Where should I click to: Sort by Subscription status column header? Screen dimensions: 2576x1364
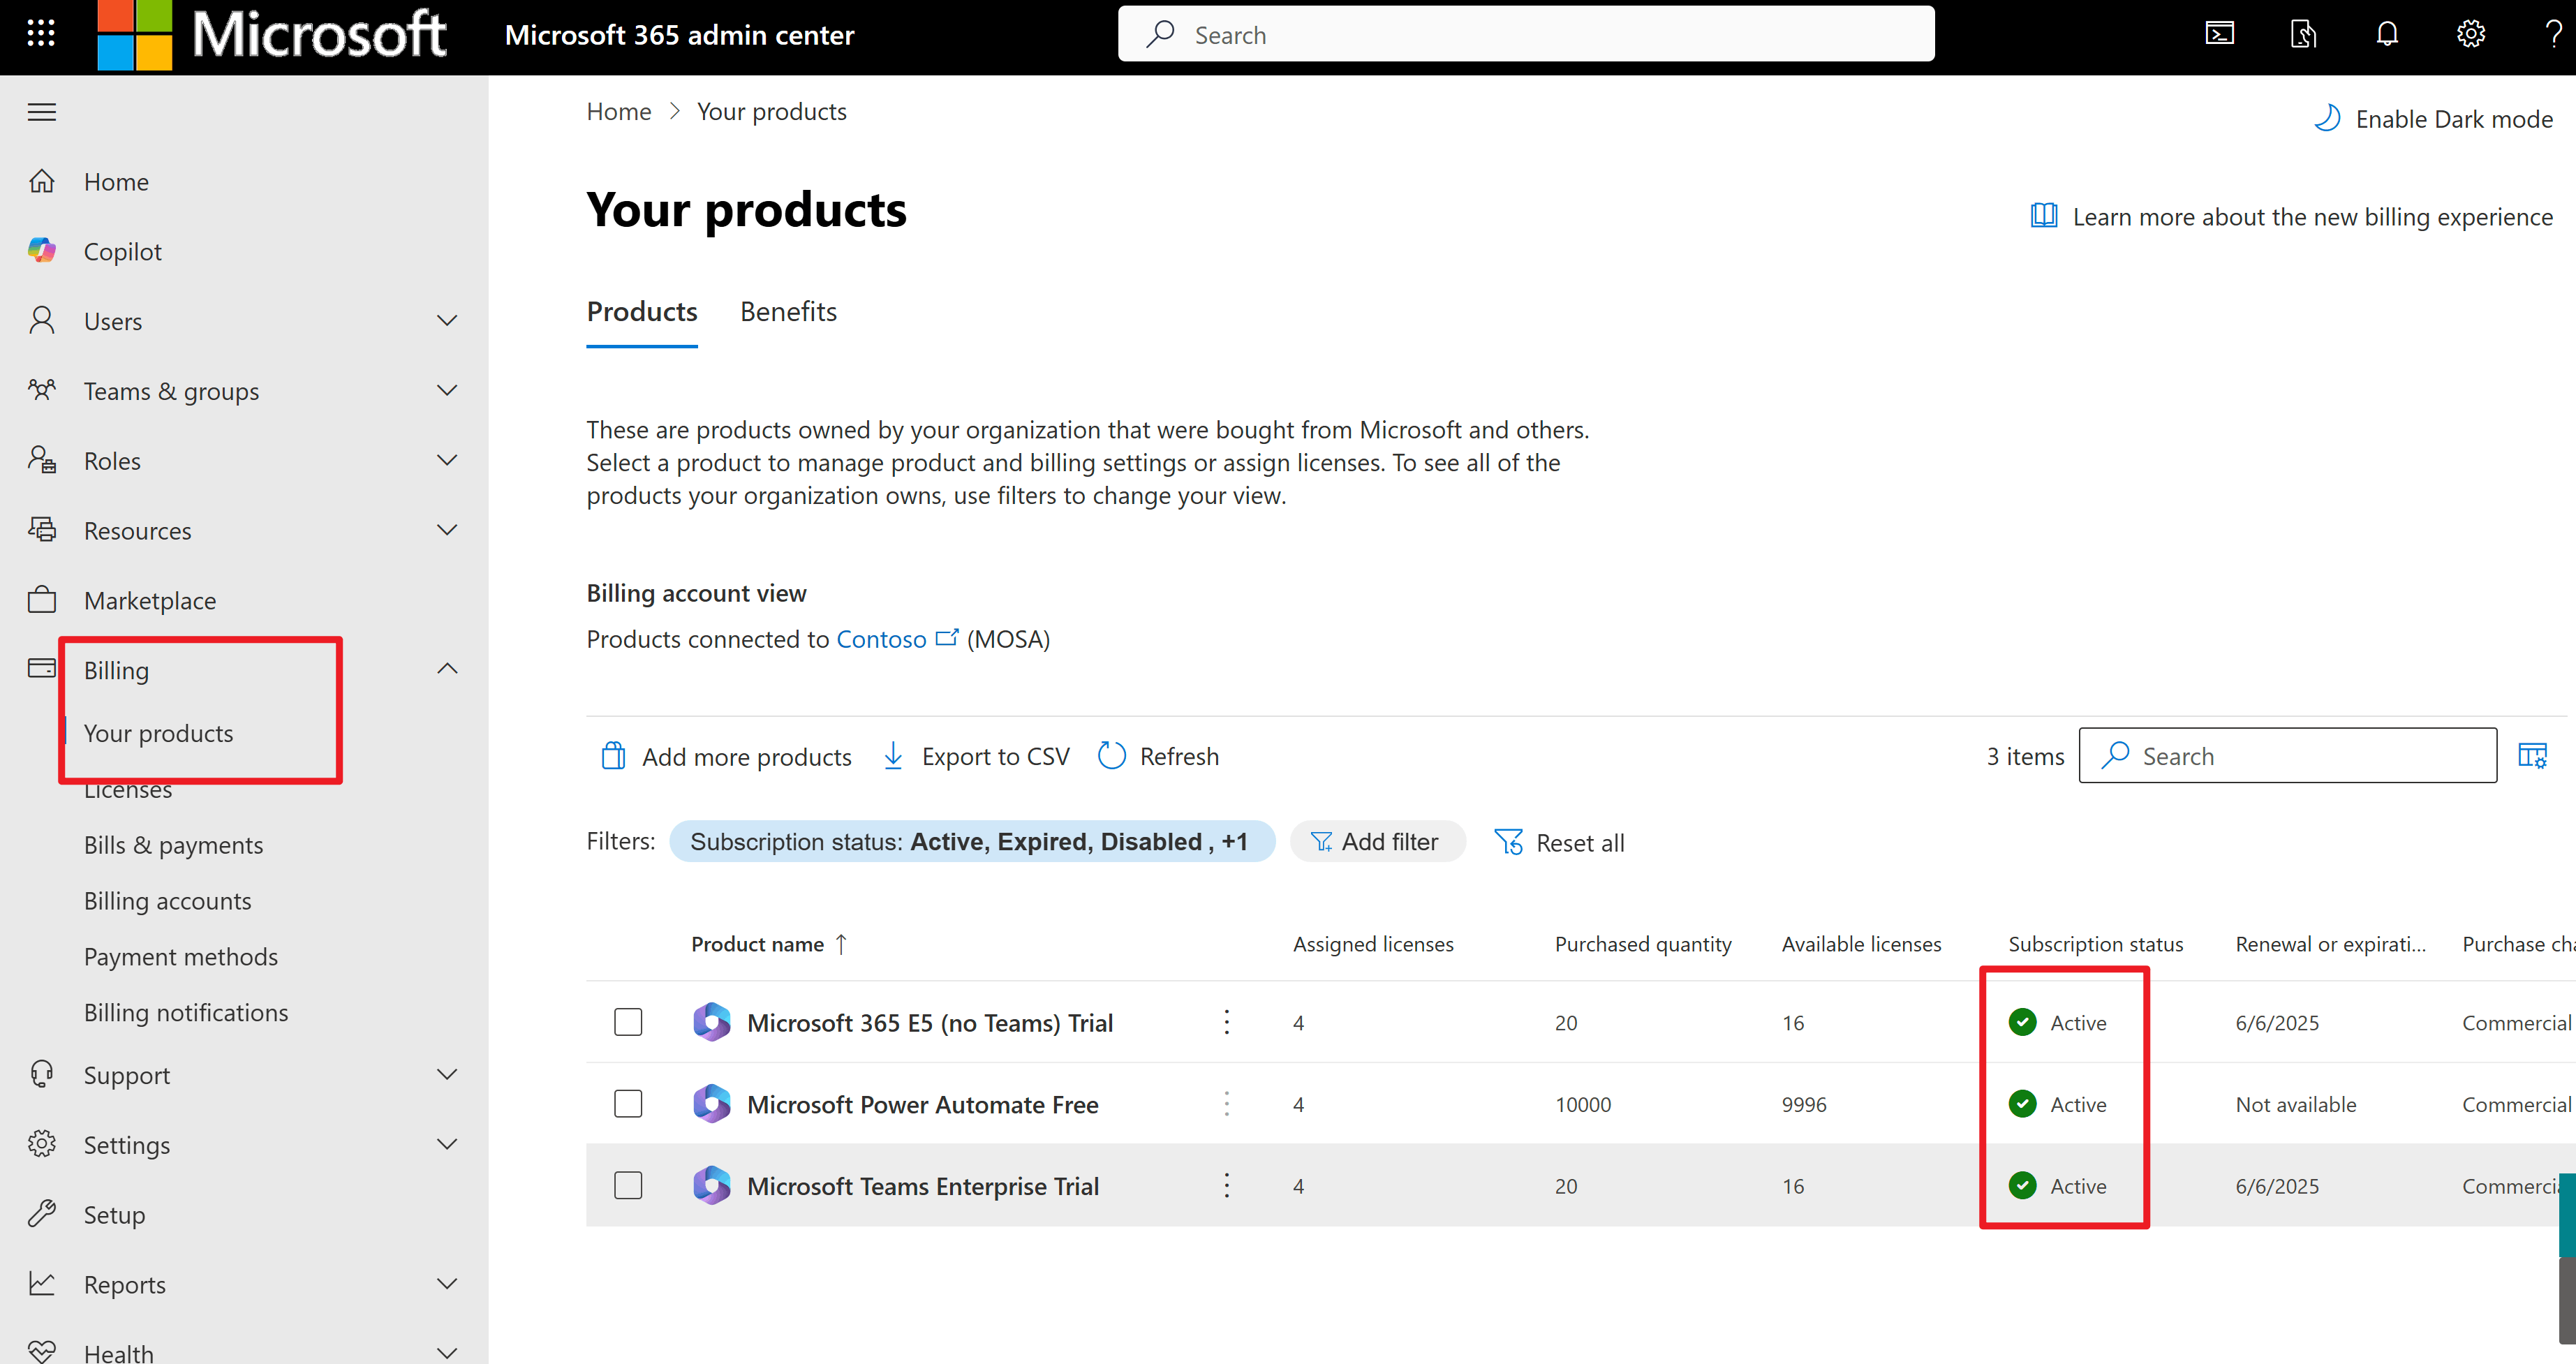tap(2096, 944)
